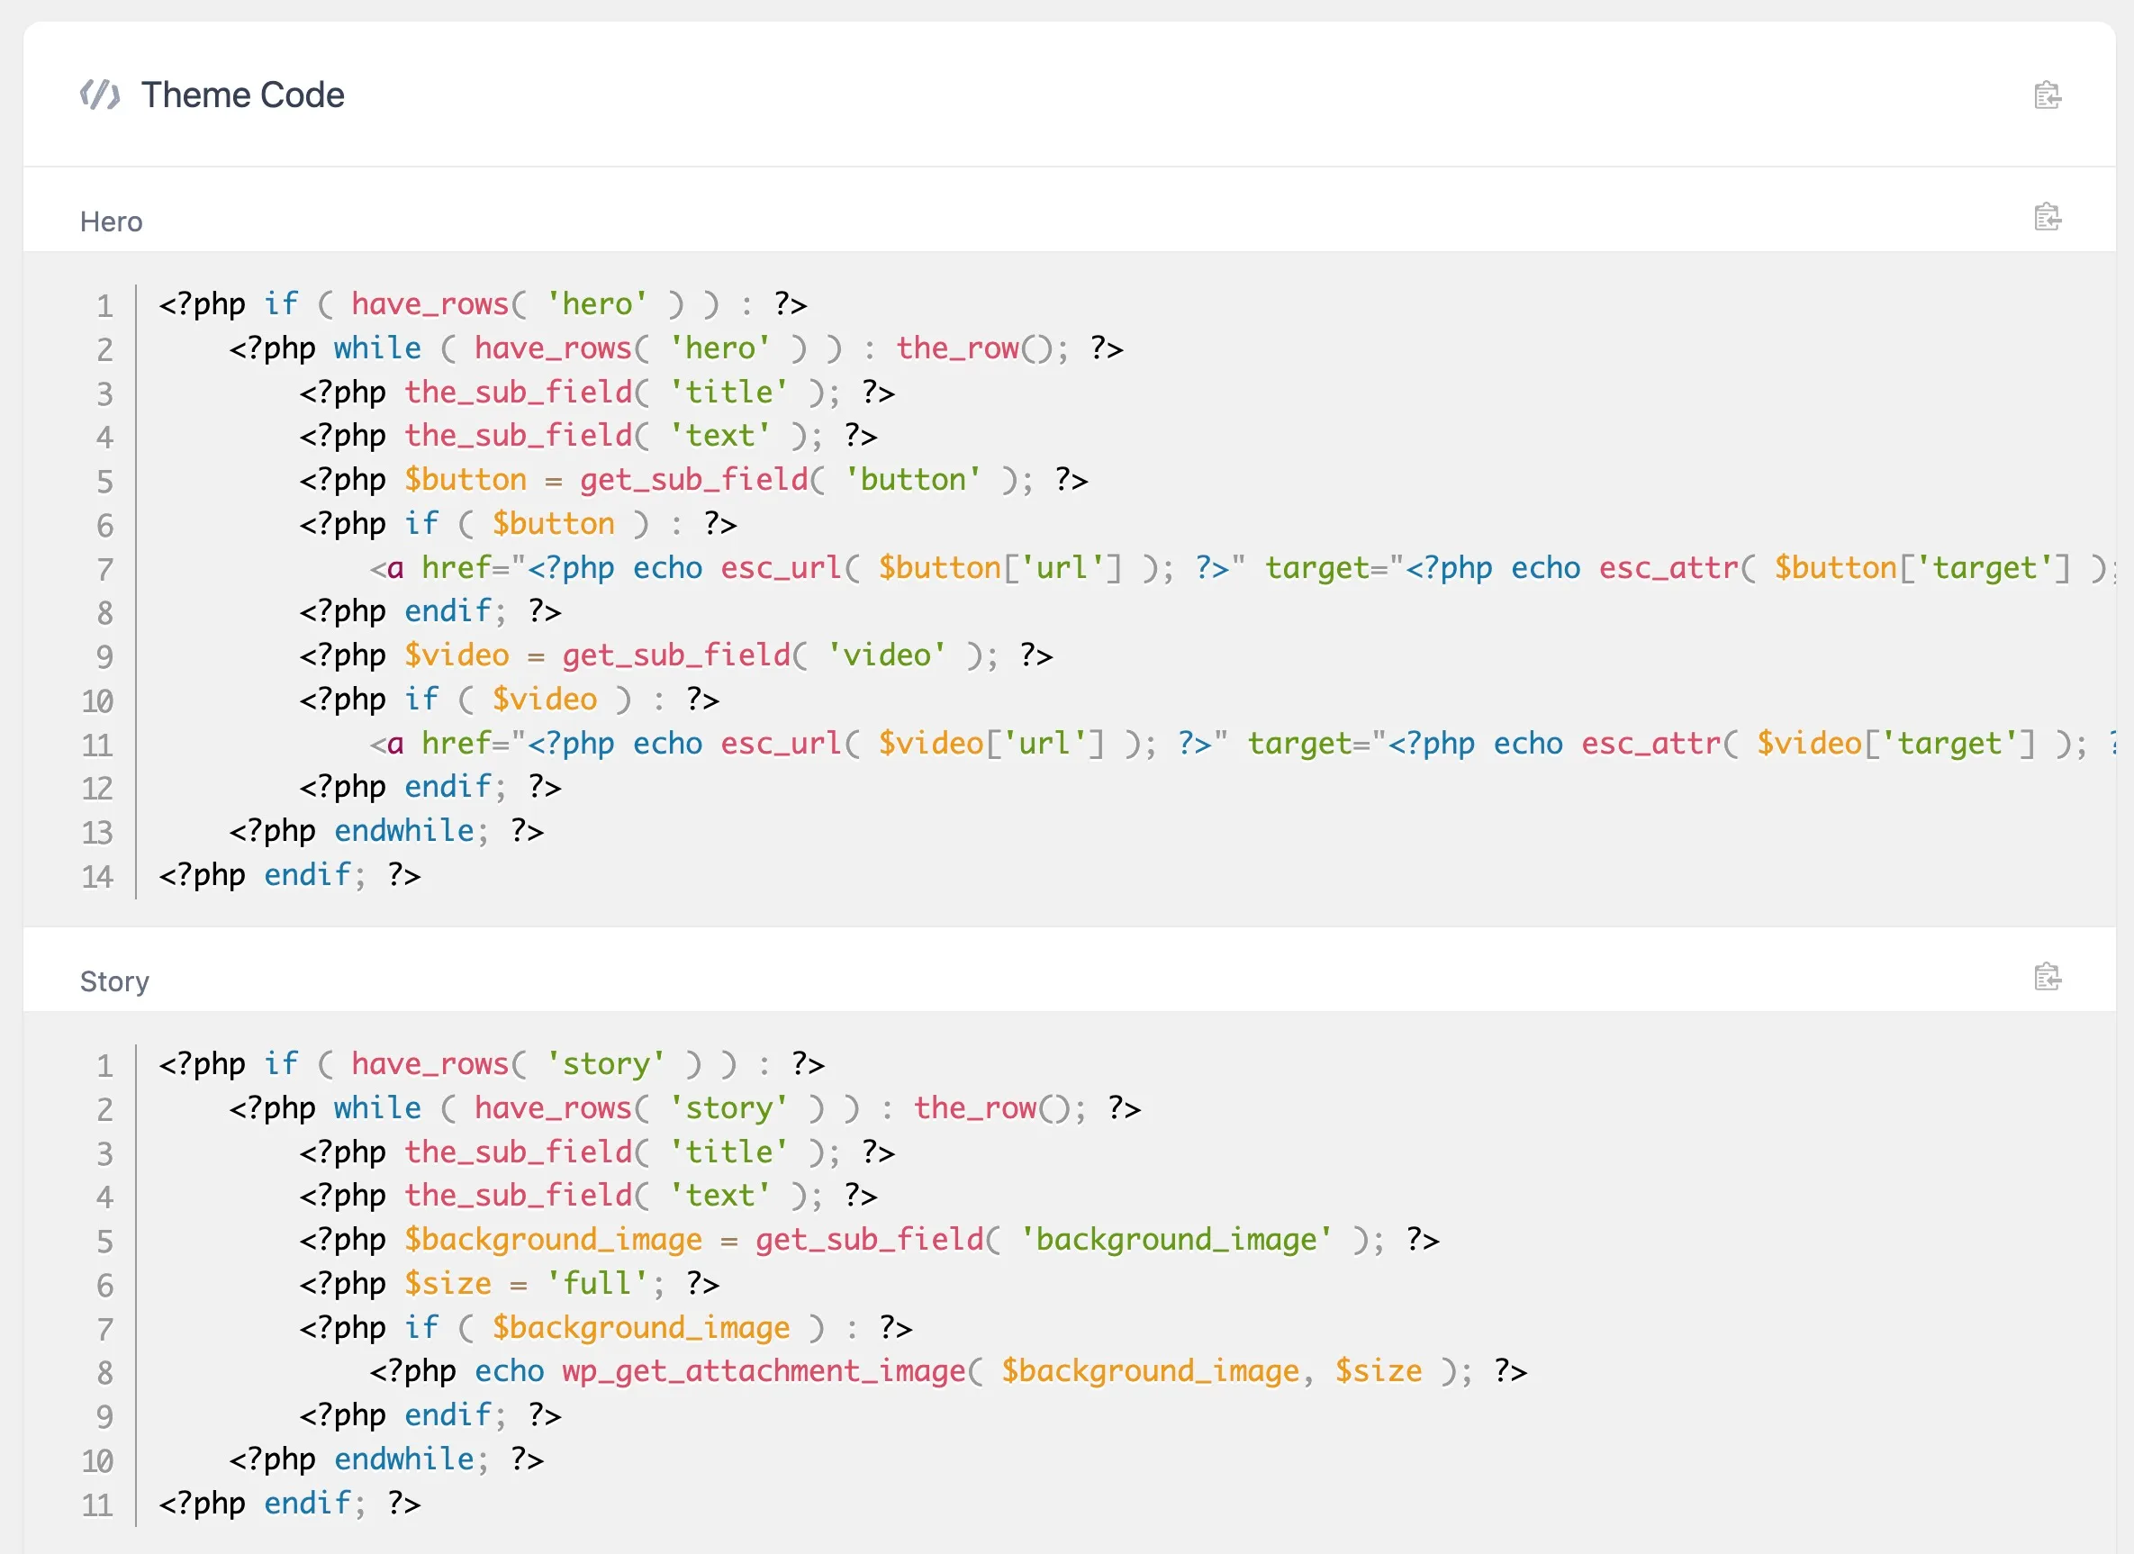Click Hero line 14 final endif statement
This screenshot has height=1554, width=2134.
coord(290,875)
